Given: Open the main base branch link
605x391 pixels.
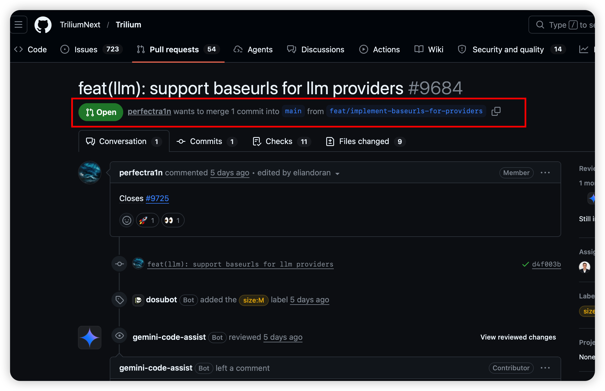Looking at the screenshot, I should coord(293,111).
